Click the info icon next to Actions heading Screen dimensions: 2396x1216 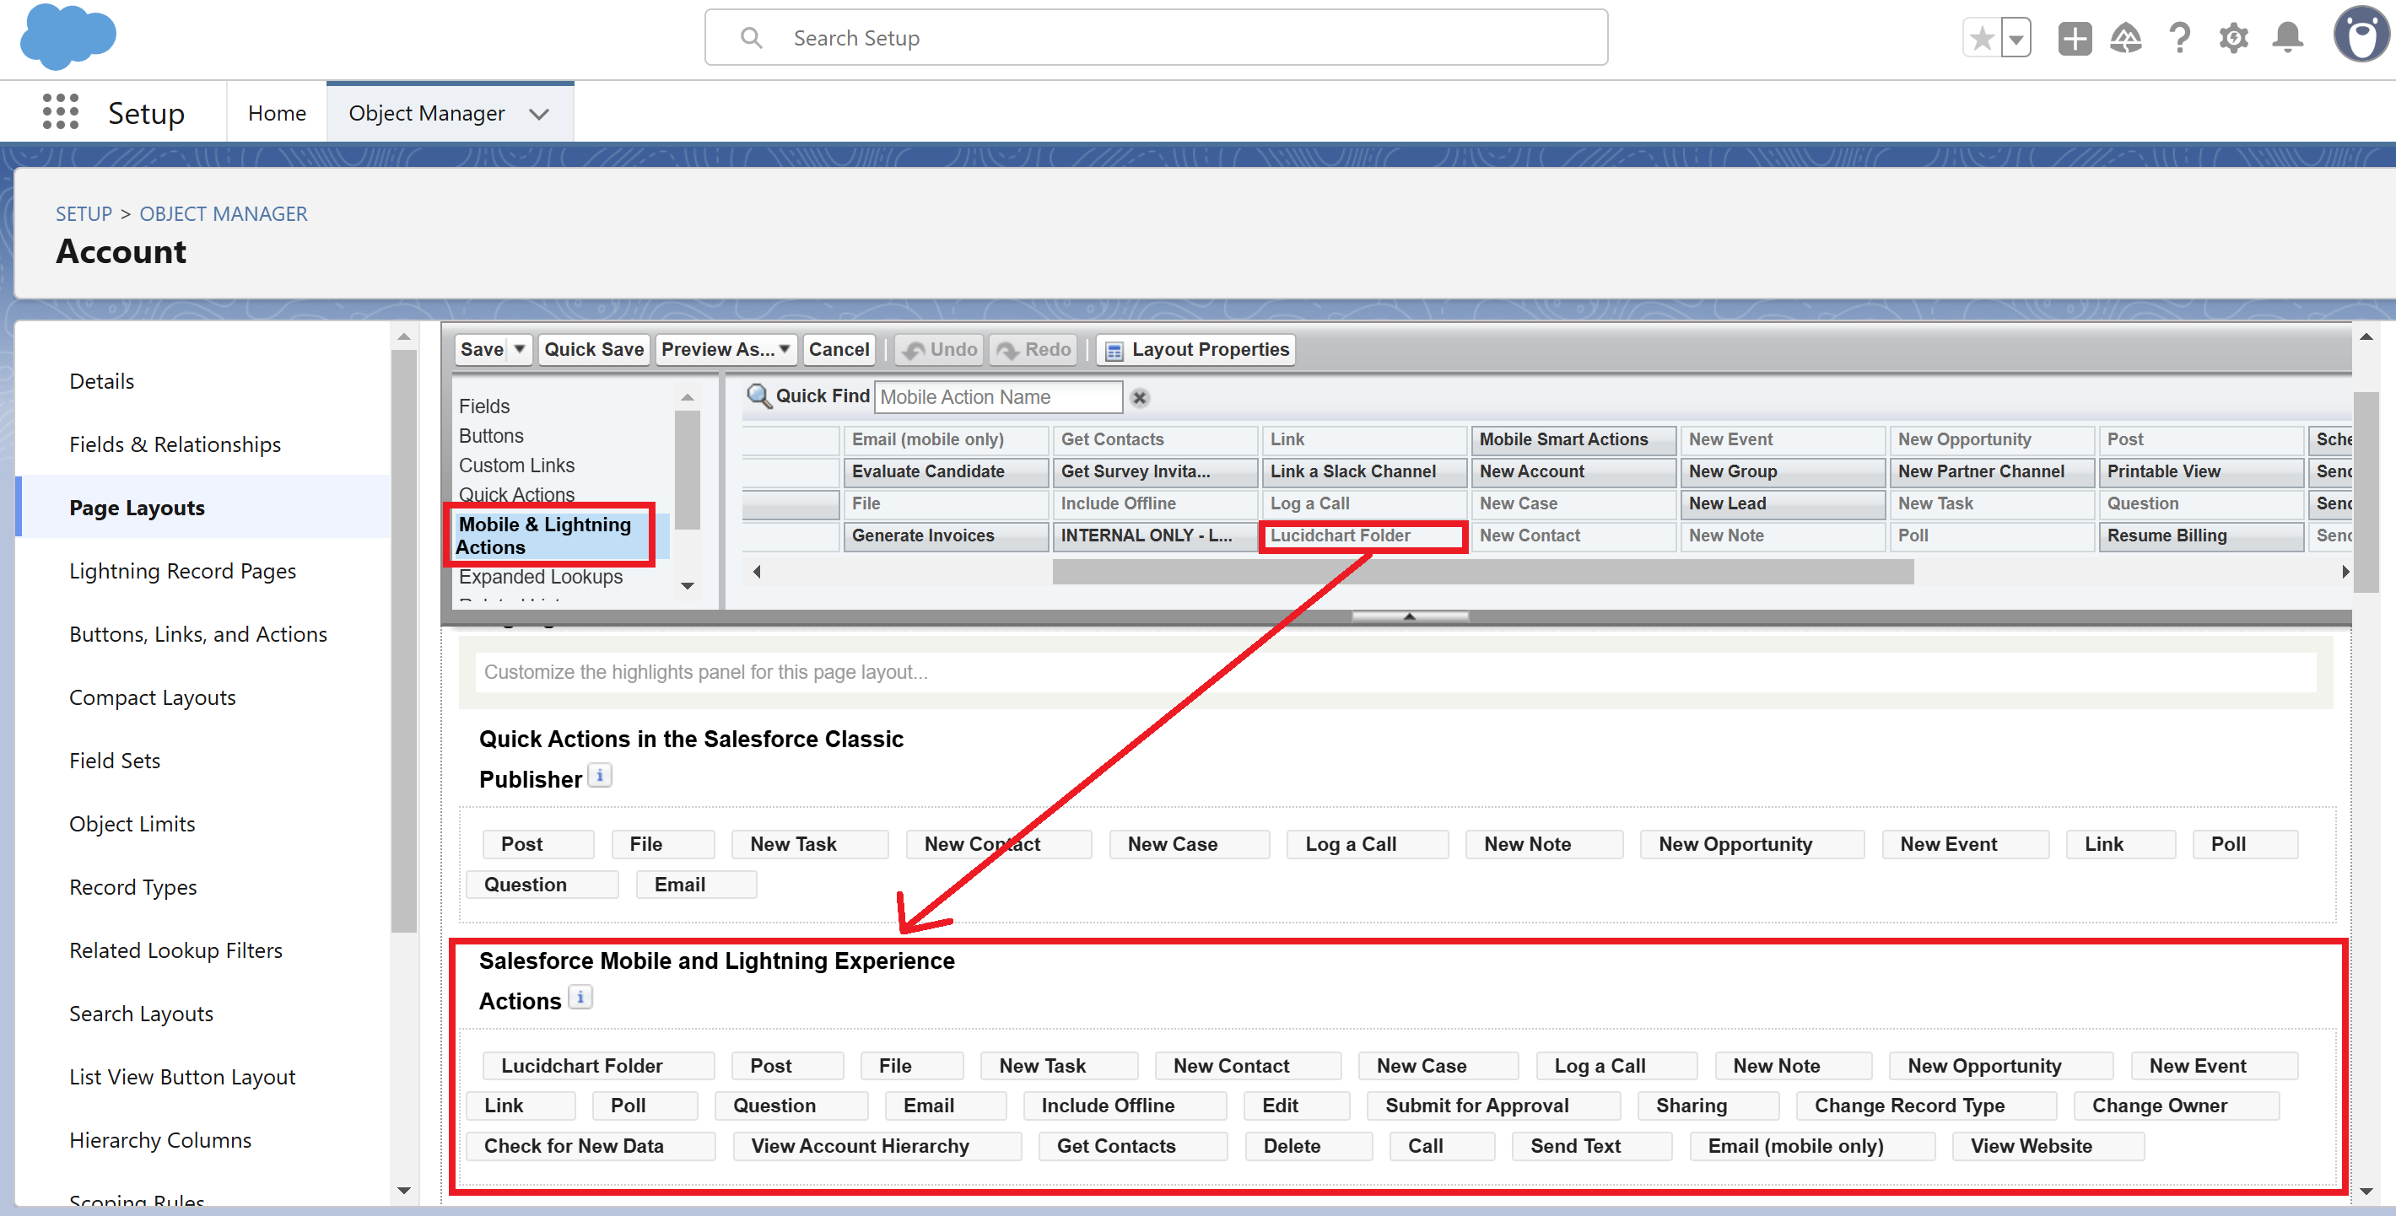580,997
